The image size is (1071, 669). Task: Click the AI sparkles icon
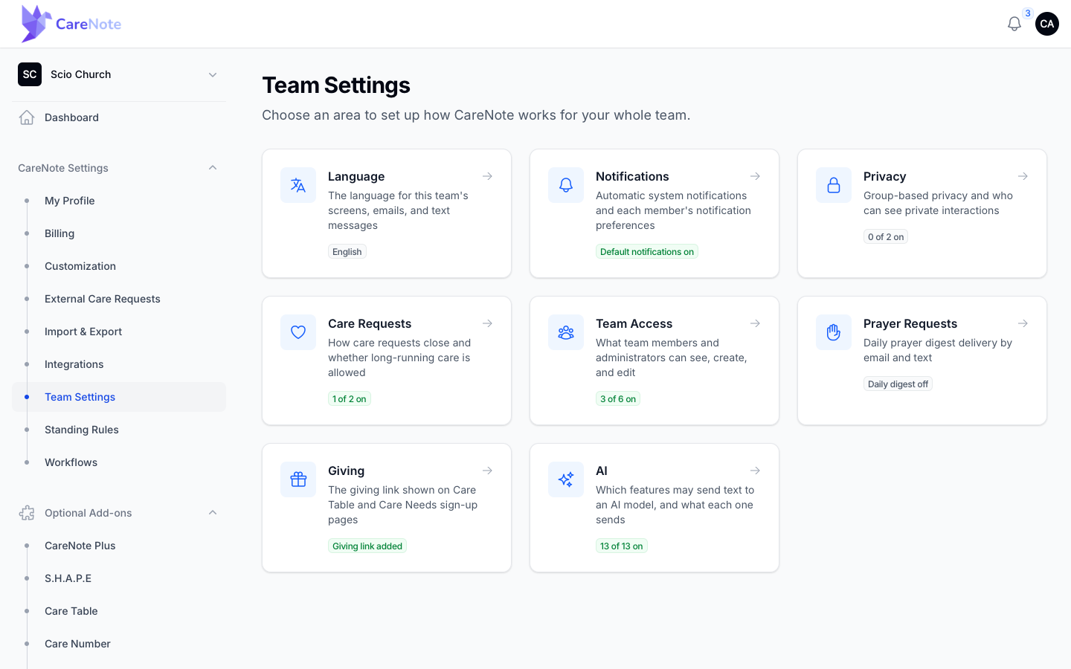click(566, 479)
